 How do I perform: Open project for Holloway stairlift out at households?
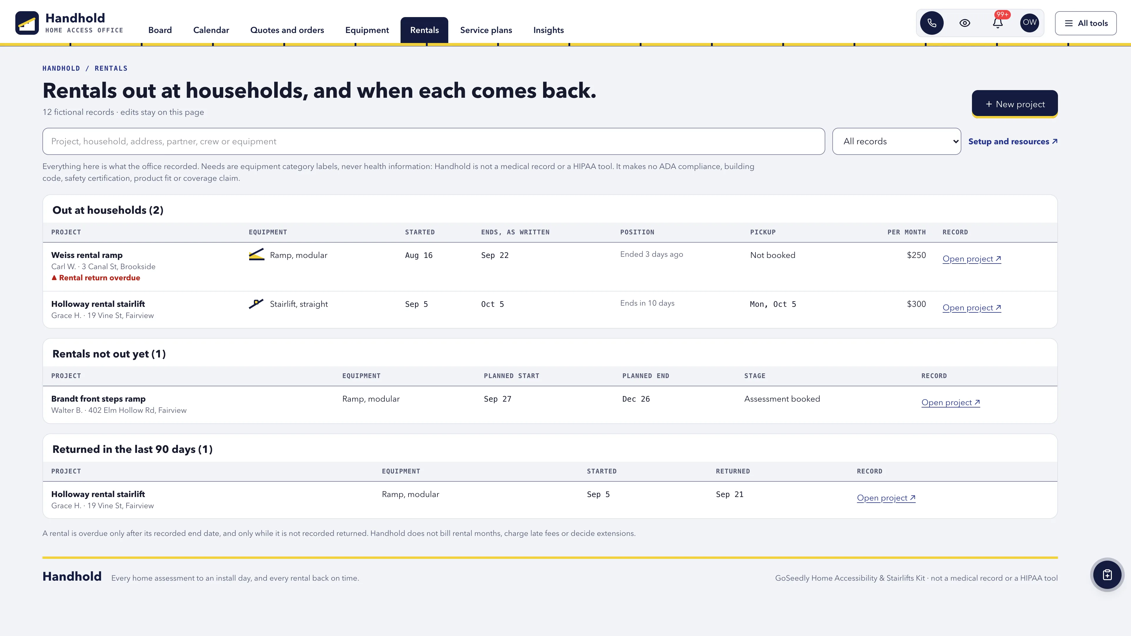[972, 308]
